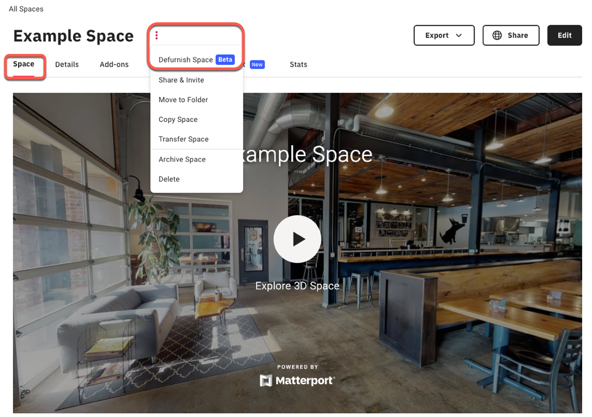The width and height of the screenshot is (592, 417).
Task: Choose Share & Invite menu item
Action: point(196,80)
